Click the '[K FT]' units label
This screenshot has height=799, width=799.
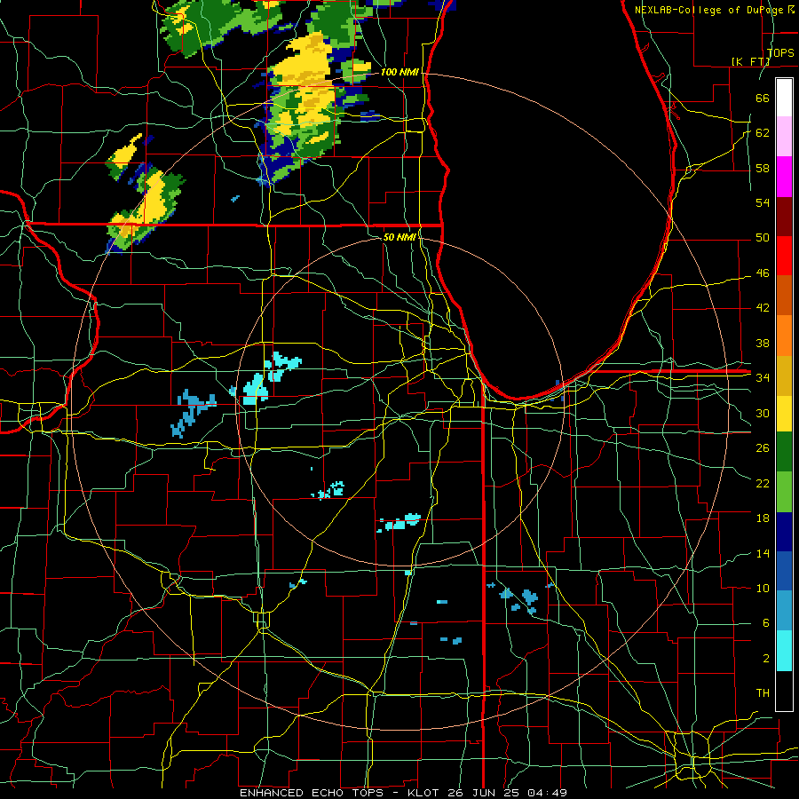(750, 61)
